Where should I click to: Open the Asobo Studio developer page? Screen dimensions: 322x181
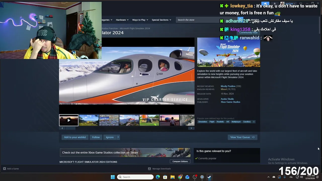pos(227,99)
